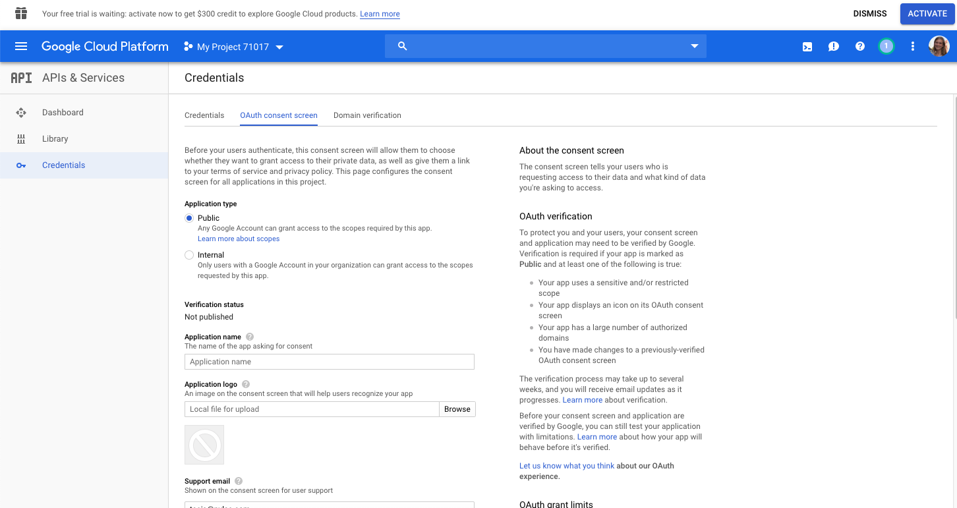Image resolution: width=957 pixels, height=508 pixels.
Task: Open Application name help tooltip icon
Action: click(x=249, y=337)
